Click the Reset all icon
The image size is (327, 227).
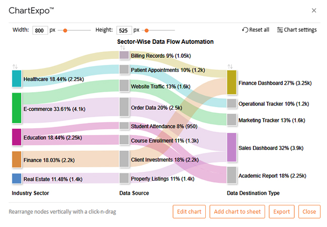[245, 30]
